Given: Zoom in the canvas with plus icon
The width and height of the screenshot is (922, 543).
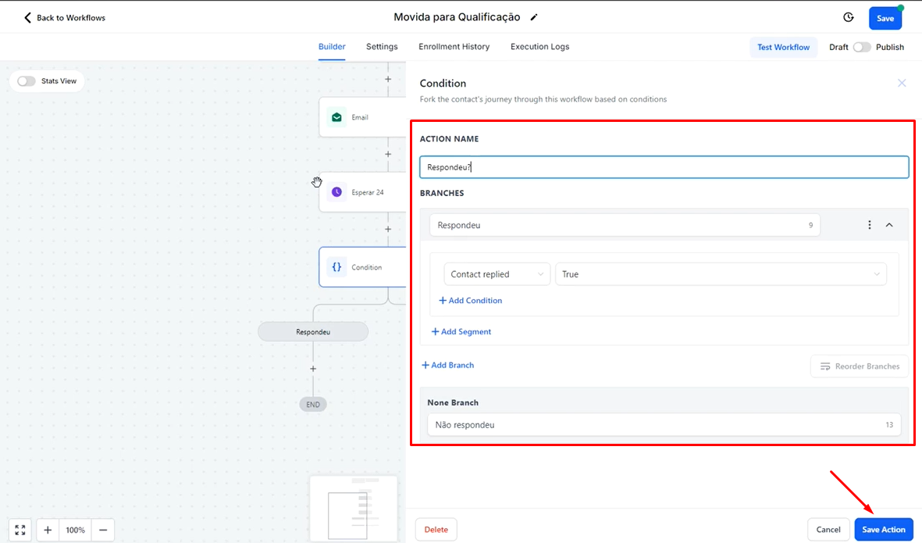Looking at the screenshot, I should pos(48,530).
